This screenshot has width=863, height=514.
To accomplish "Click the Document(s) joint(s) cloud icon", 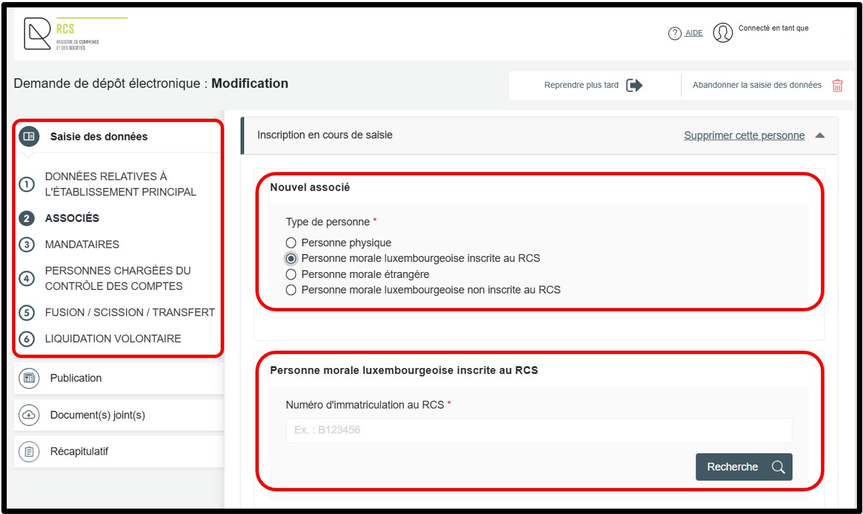I will pos(29,415).
